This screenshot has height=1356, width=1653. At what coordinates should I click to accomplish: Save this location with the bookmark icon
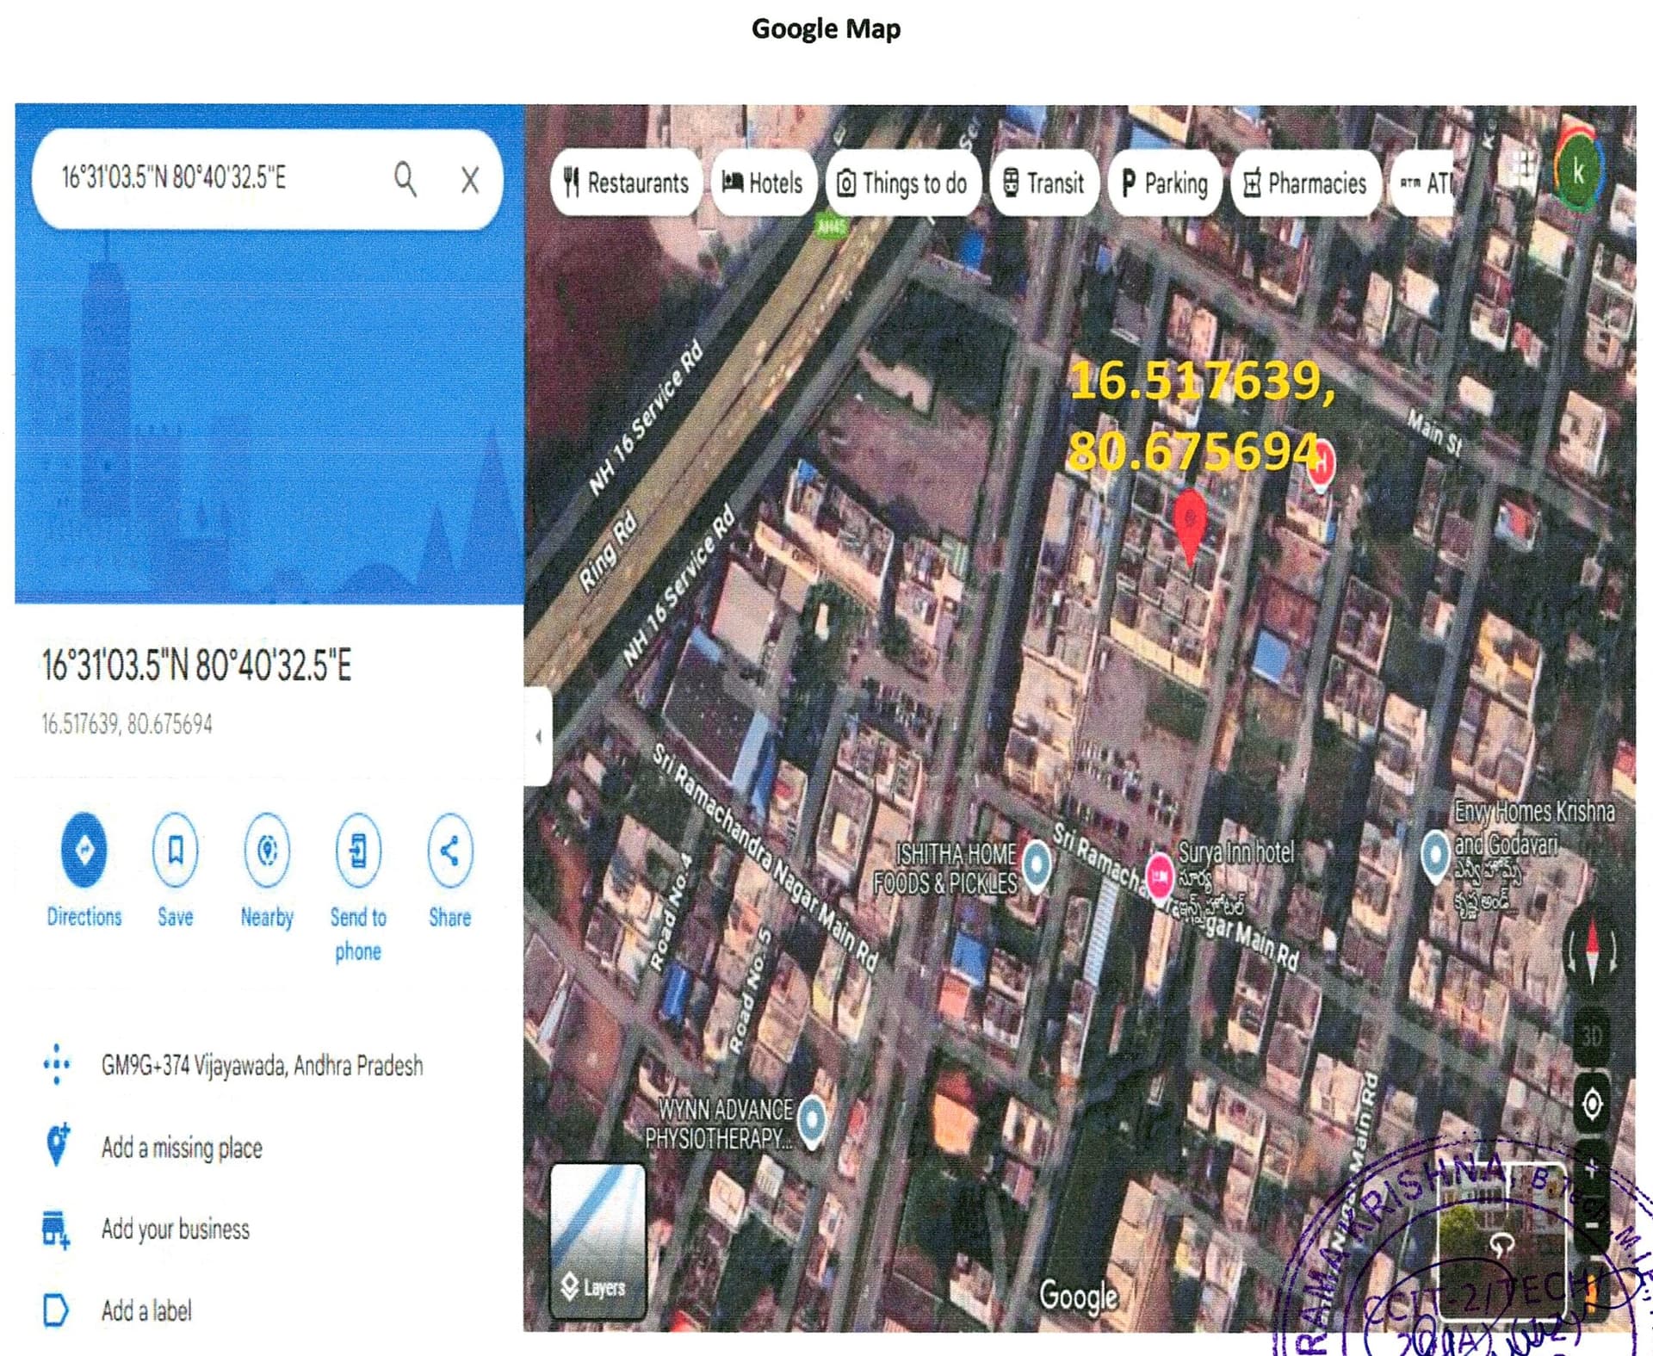175,870
